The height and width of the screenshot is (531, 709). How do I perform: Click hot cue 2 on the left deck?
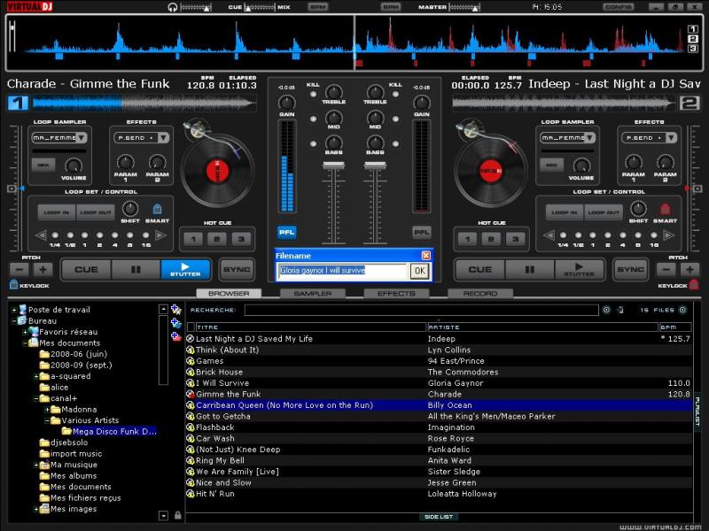pyautogui.click(x=216, y=239)
